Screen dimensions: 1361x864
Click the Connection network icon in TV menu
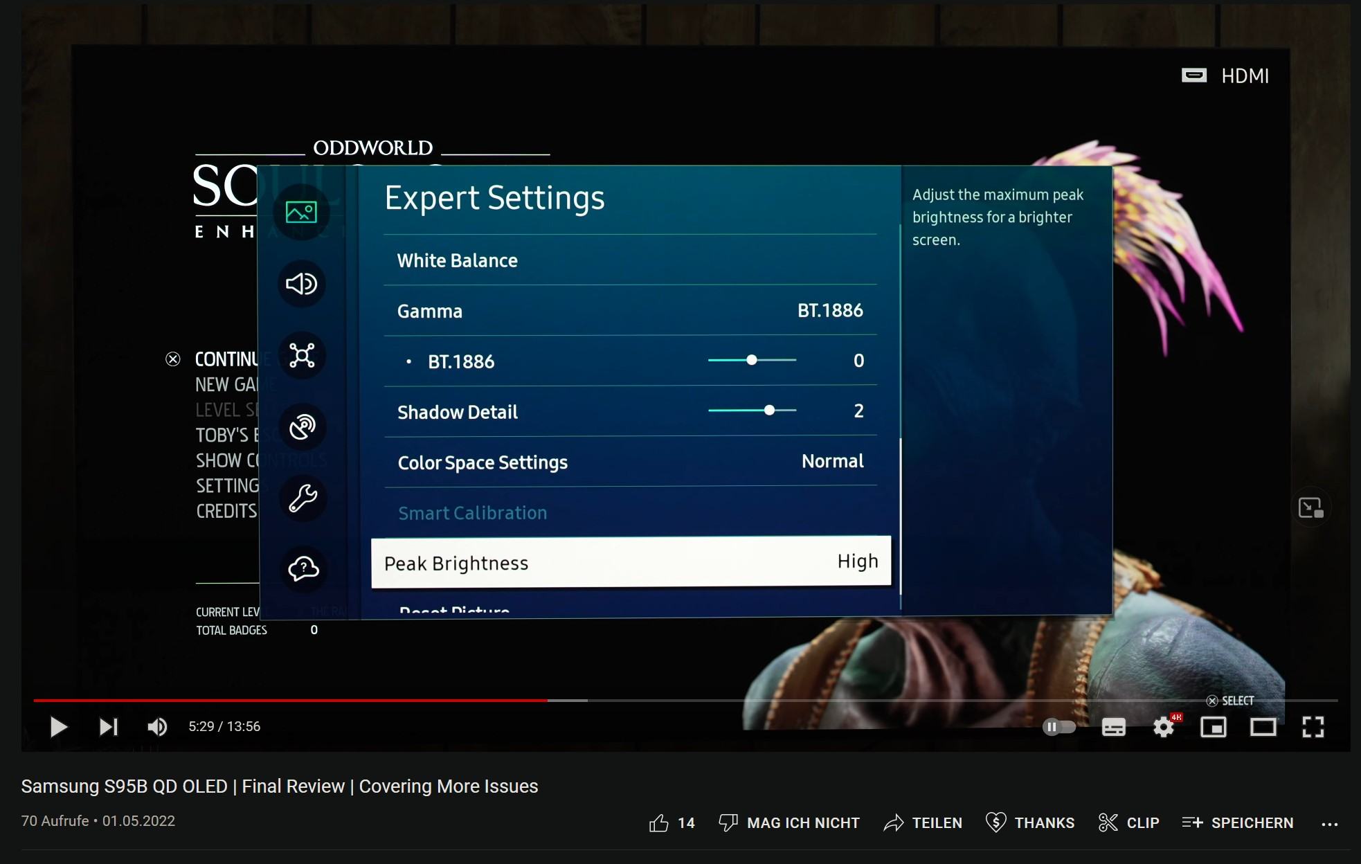[302, 355]
